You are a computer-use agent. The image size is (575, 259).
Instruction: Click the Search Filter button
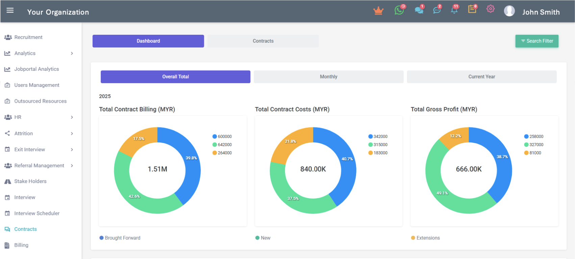click(536, 41)
